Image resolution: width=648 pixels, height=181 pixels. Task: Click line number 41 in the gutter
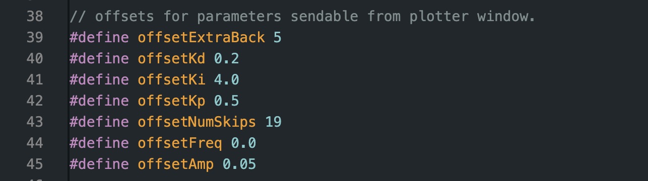pos(34,80)
